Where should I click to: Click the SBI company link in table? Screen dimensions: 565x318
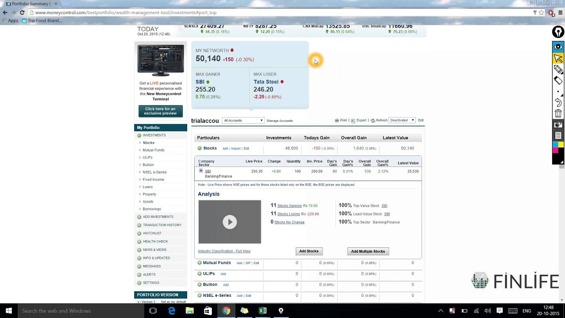tap(208, 171)
